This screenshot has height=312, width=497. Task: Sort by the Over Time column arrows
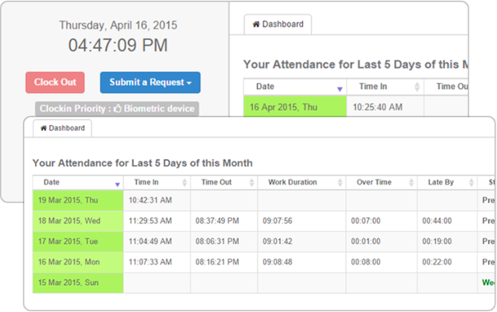click(x=411, y=182)
